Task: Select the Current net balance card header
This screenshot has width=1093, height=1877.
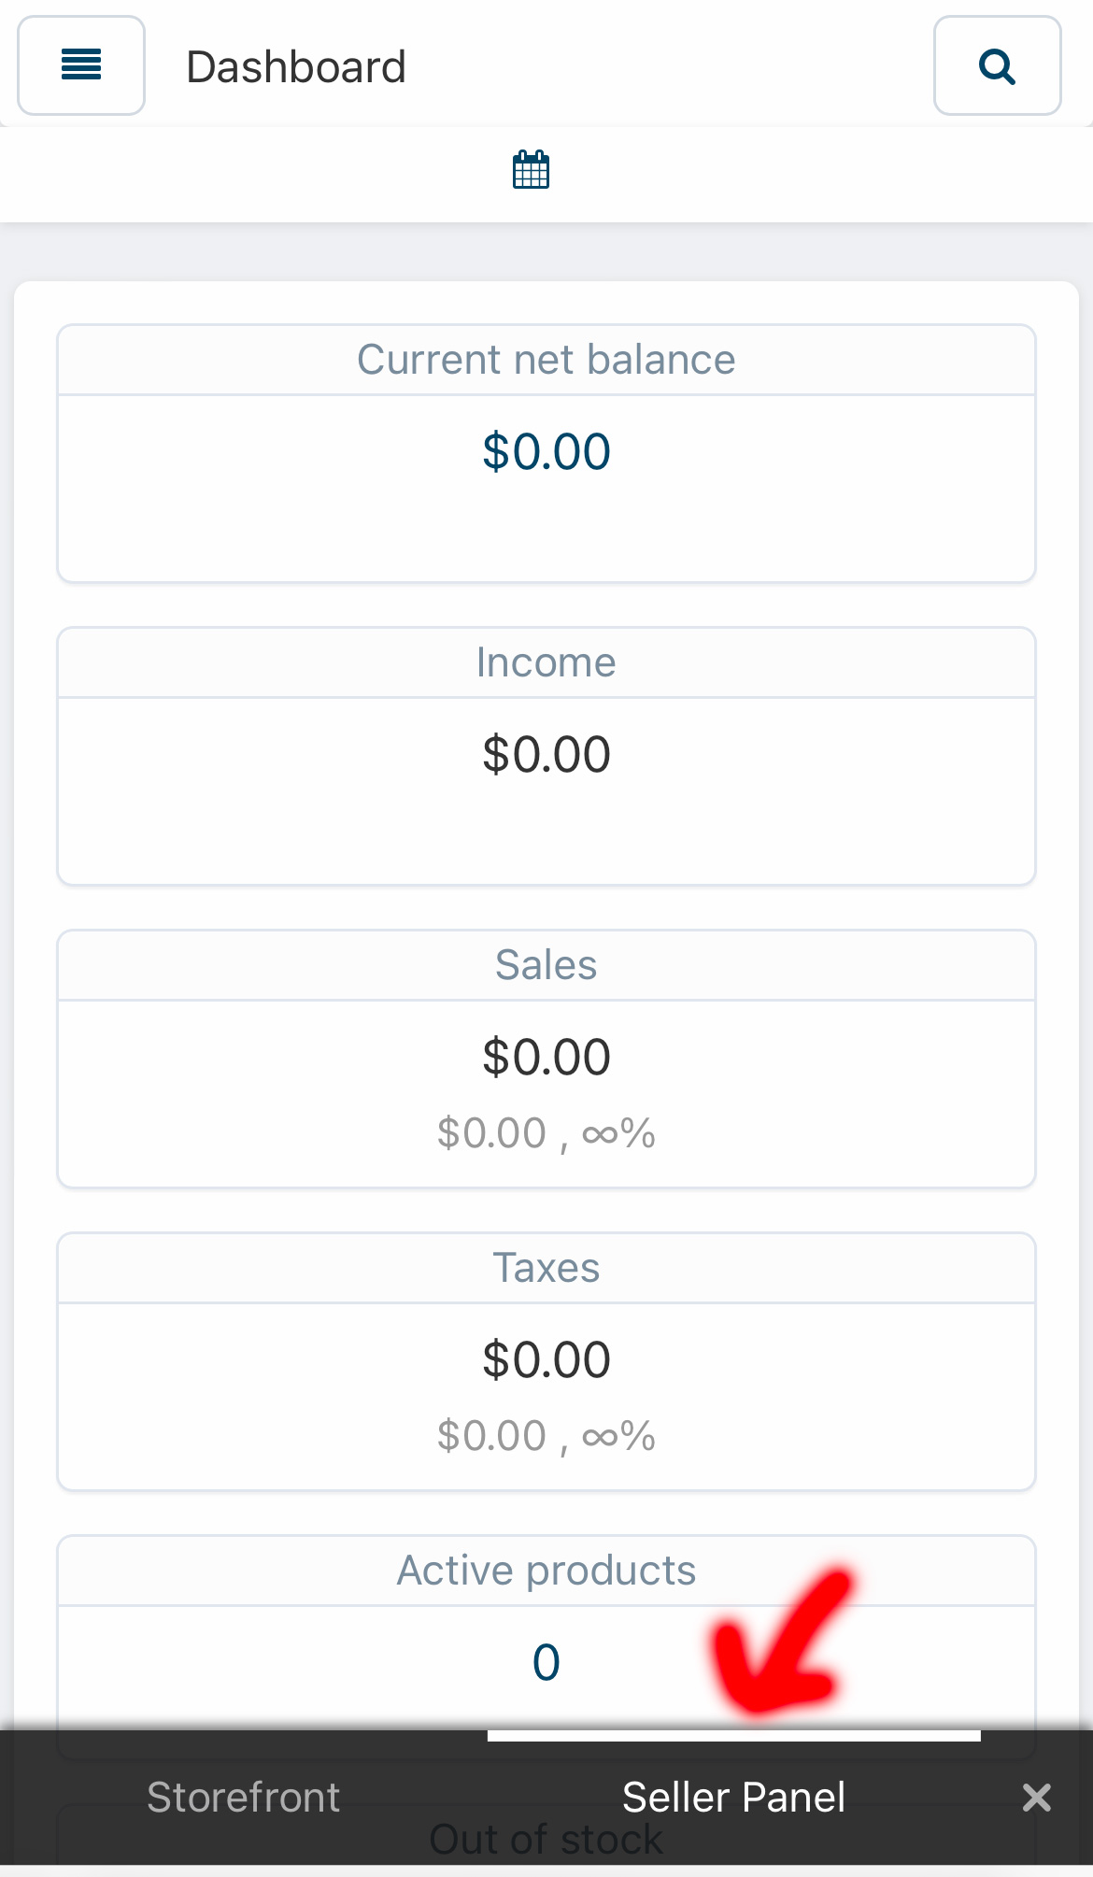Action: click(x=546, y=360)
